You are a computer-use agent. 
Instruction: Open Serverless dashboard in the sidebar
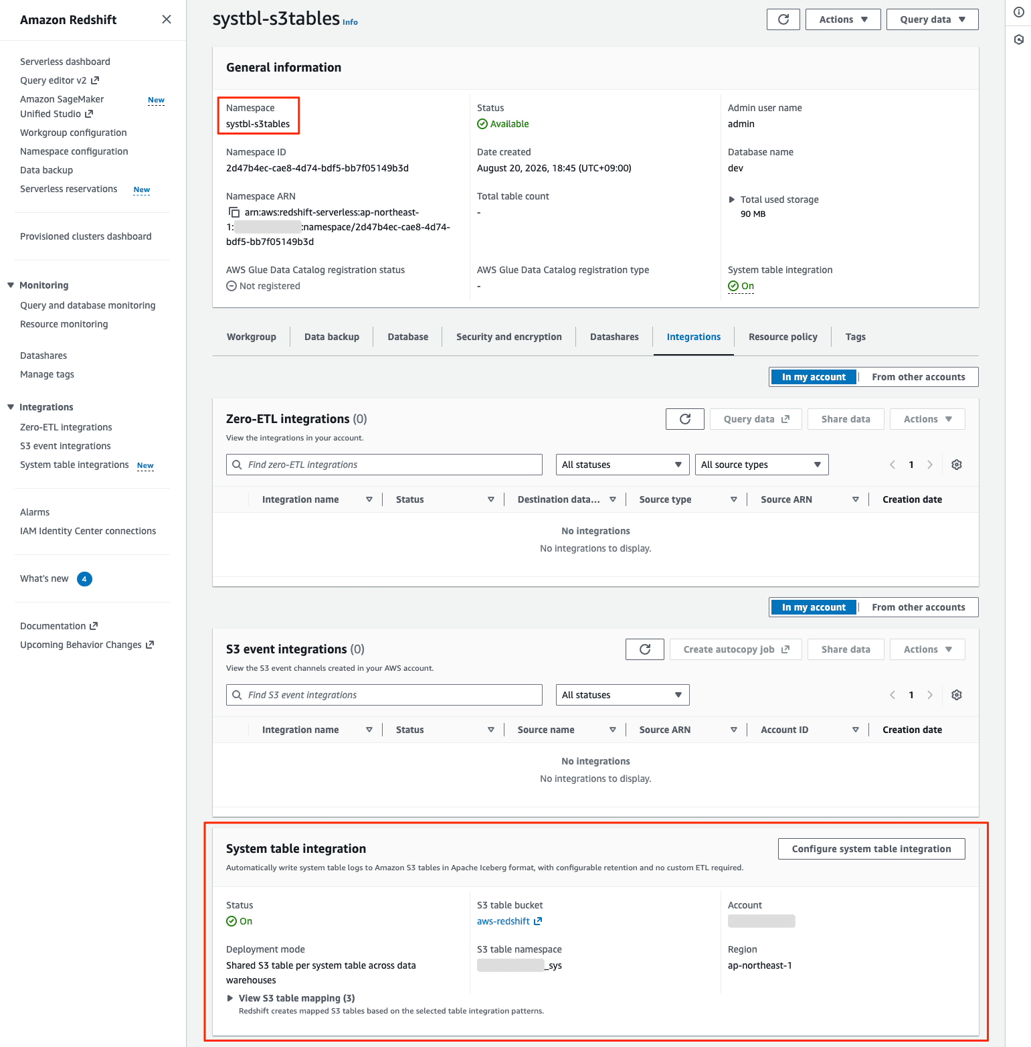[x=65, y=62]
